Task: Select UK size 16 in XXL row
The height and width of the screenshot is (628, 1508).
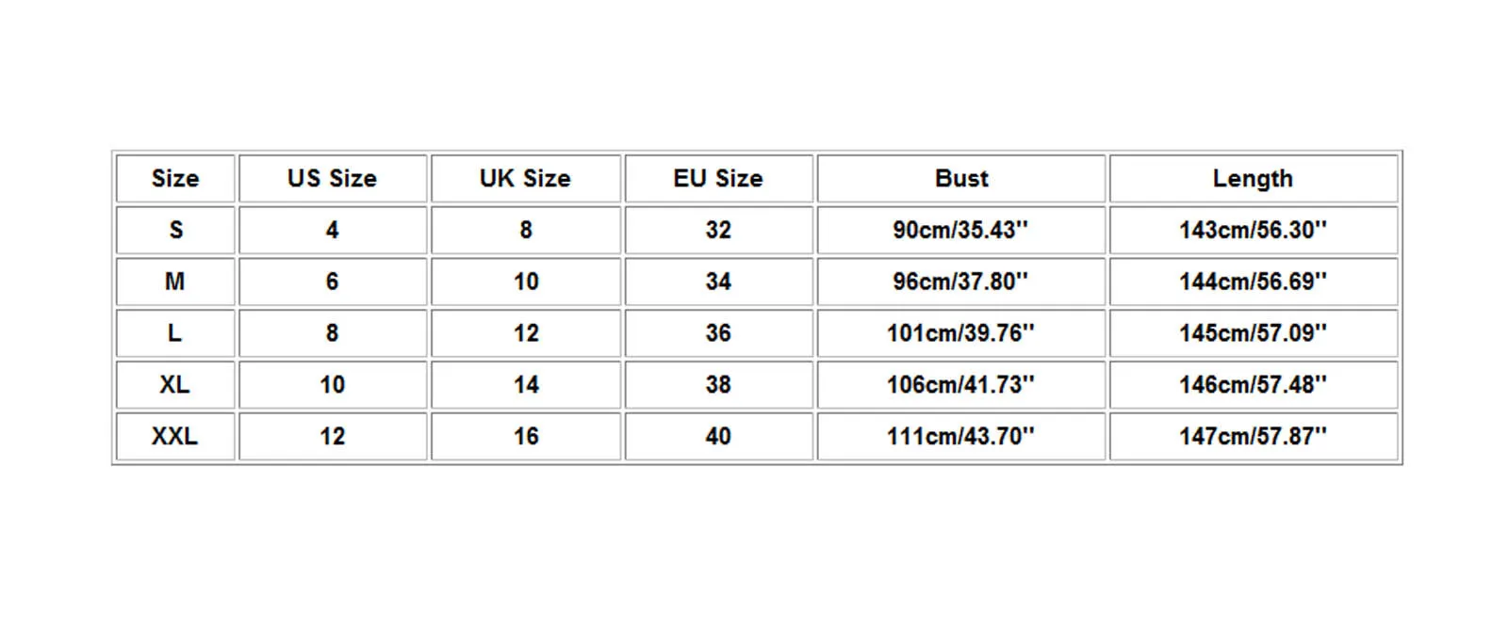Action: [x=526, y=436]
